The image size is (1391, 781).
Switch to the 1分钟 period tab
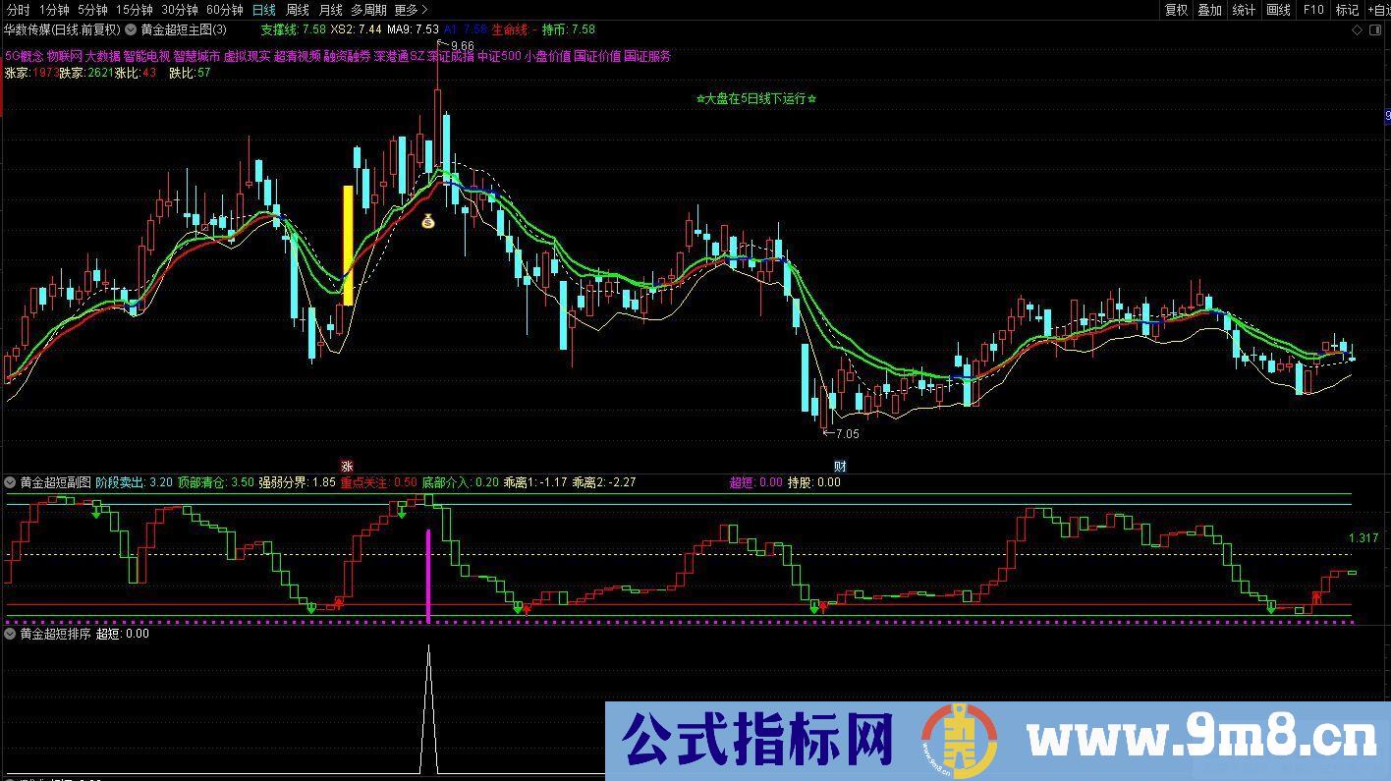click(x=54, y=10)
